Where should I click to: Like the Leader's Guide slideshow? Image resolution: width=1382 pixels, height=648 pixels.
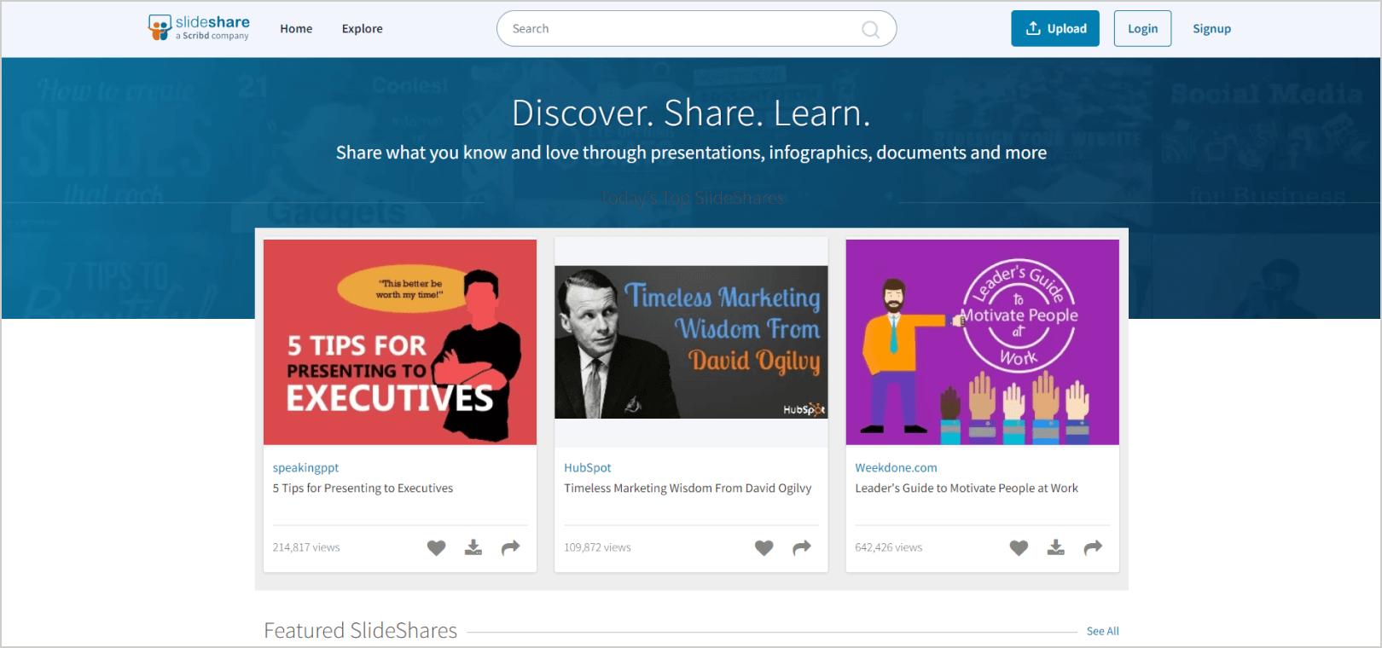pos(1019,547)
